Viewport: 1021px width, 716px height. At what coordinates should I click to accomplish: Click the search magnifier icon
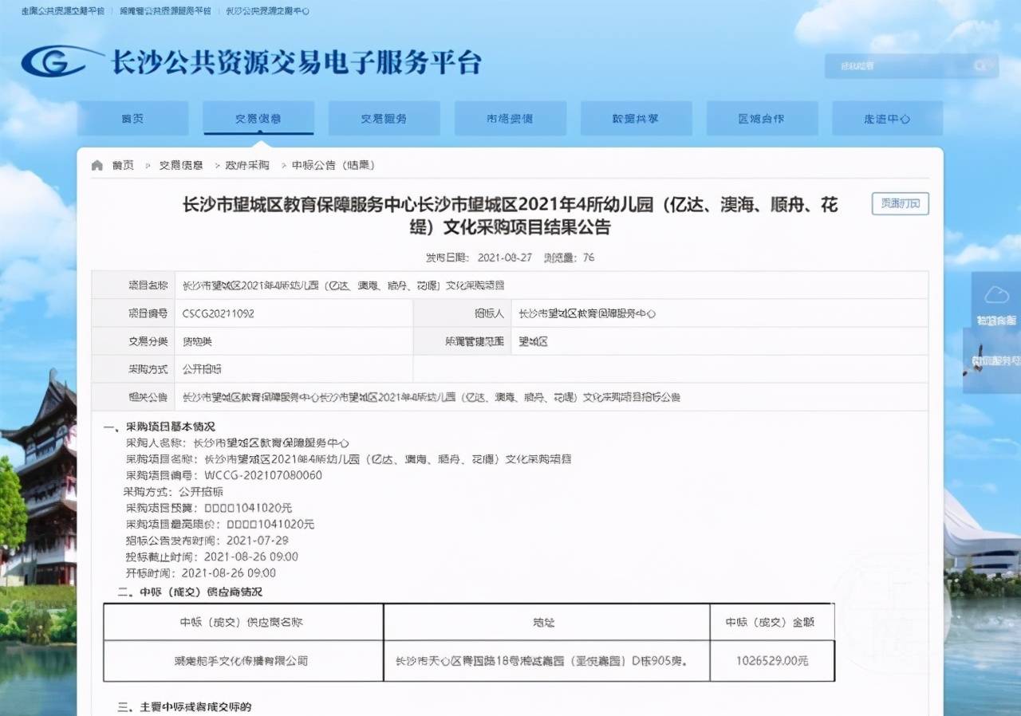[980, 65]
